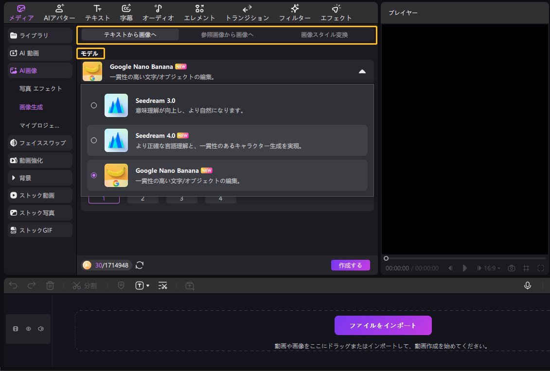This screenshot has height=371, width=550.
Task: Open the AI Avatar tab
Action: click(x=59, y=13)
